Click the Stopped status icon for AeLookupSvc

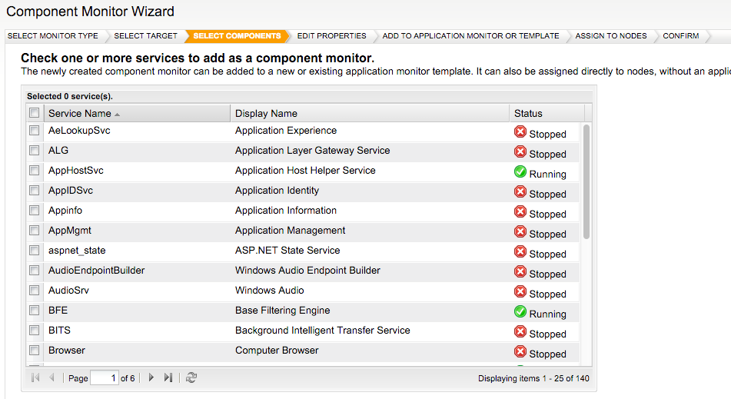click(x=520, y=132)
